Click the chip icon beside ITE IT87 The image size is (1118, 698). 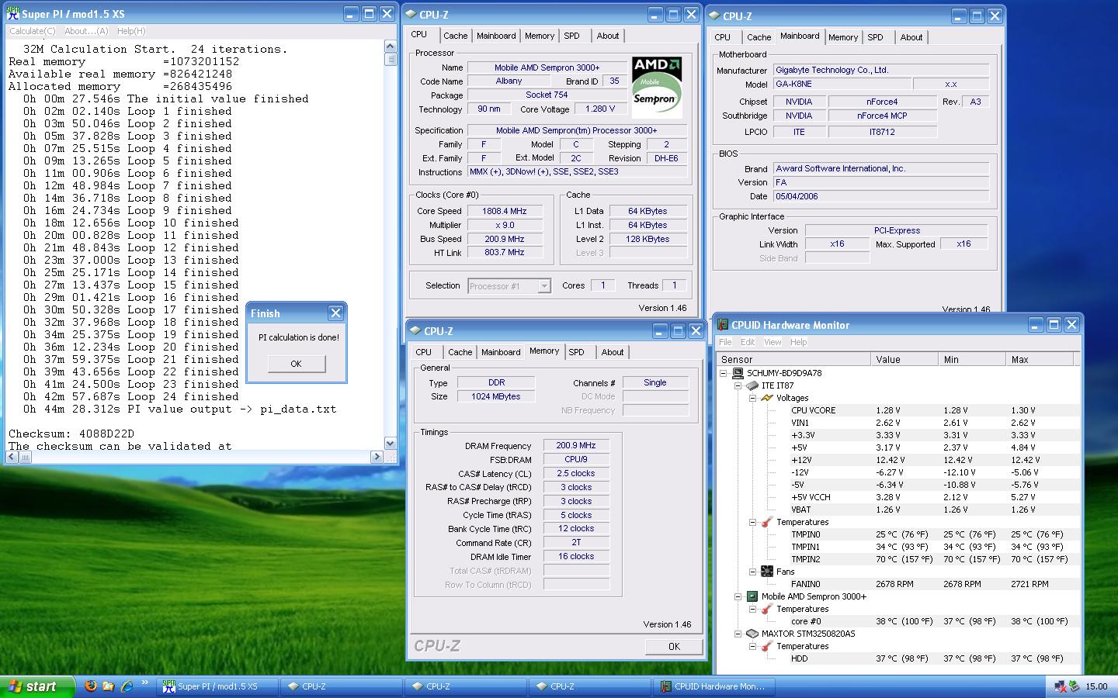click(x=752, y=385)
